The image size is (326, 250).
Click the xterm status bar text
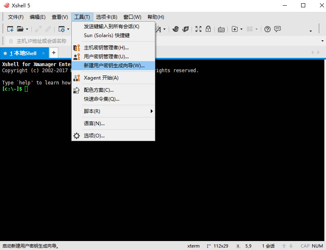tap(193, 246)
